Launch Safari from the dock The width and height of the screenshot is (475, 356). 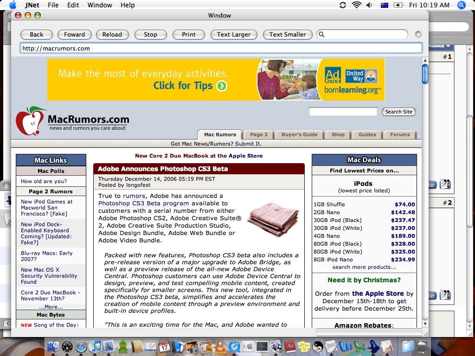[x=81, y=347]
